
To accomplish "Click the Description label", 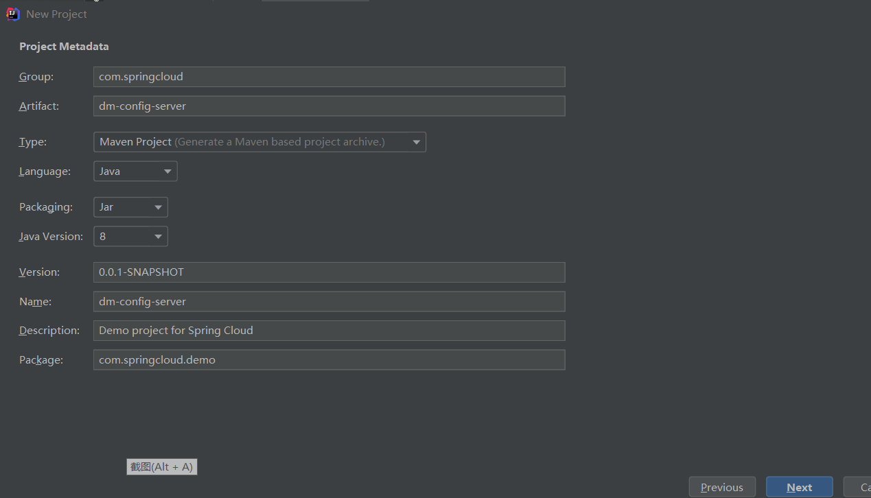I will click(x=49, y=331).
